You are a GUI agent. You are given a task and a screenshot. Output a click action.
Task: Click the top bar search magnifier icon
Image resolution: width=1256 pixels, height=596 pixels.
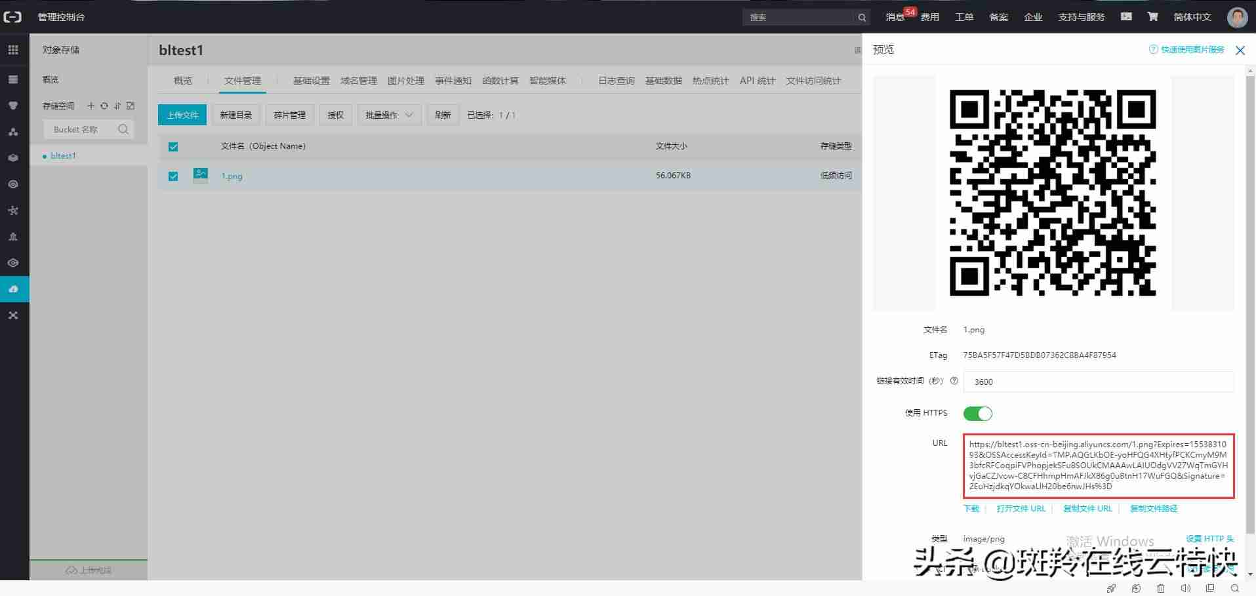click(x=862, y=18)
